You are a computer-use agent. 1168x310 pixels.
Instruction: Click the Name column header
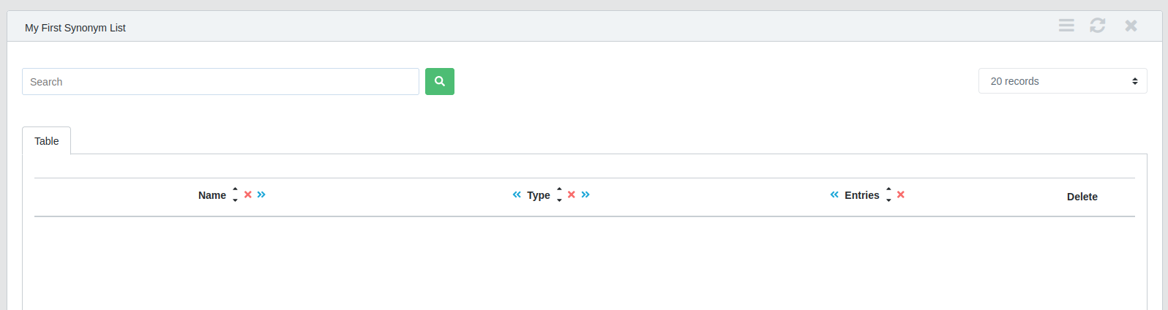212,195
